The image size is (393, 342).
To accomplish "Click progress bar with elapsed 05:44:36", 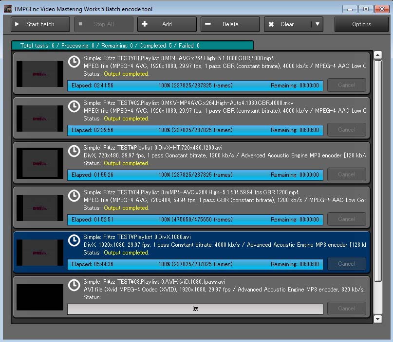I will [x=195, y=264].
